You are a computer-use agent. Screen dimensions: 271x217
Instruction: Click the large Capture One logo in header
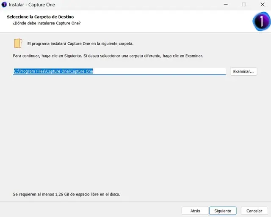[261, 22]
